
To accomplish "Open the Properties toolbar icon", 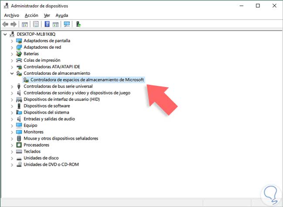I will click(x=36, y=24).
